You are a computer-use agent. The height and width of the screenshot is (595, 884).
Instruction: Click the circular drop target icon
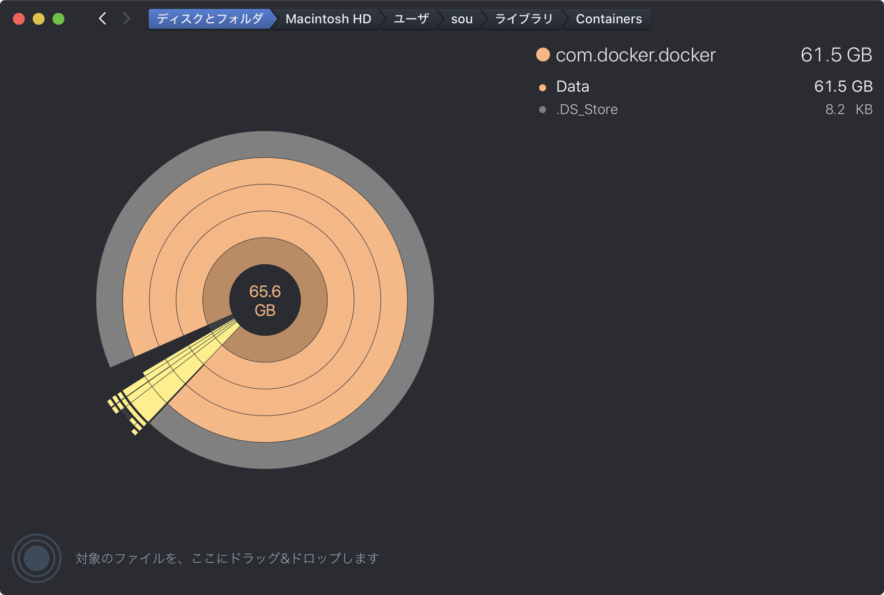37,558
